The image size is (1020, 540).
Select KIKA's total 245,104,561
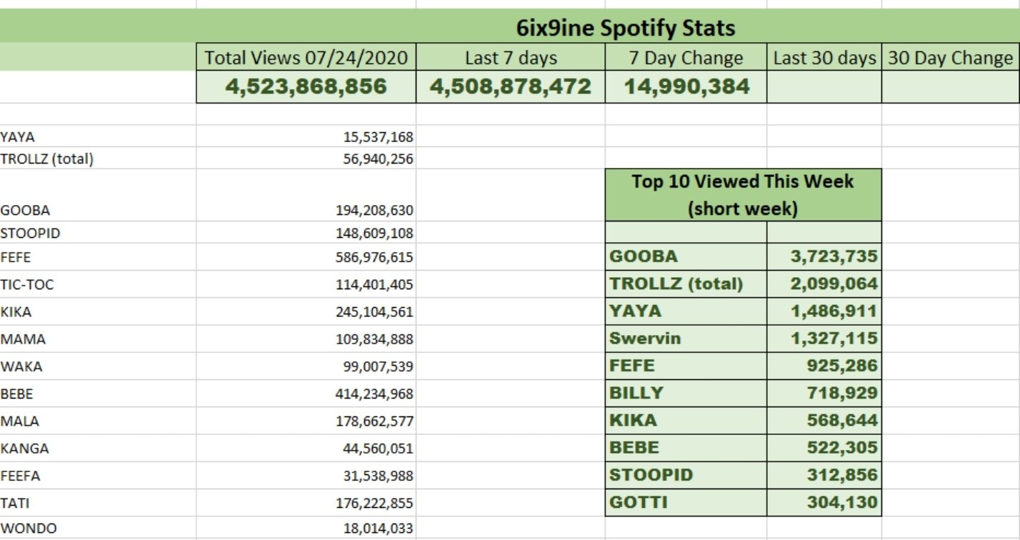pyautogui.click(x=374, y=312)
